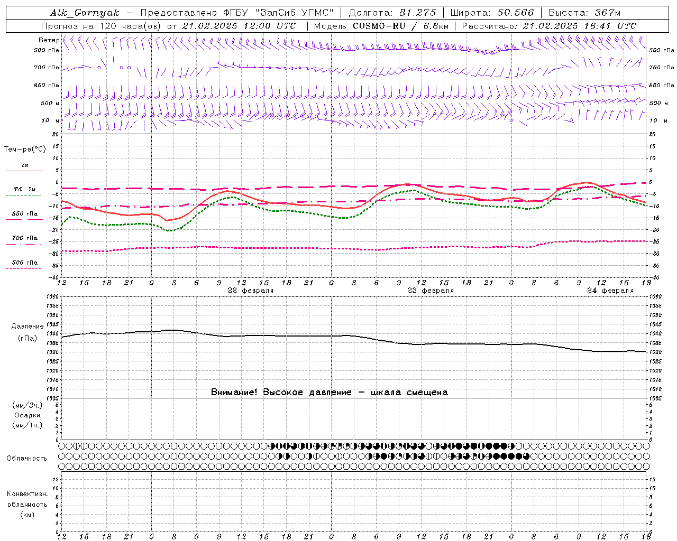Click the warning Внимание! Высокое давление — шкала смещена

point(330,392)
